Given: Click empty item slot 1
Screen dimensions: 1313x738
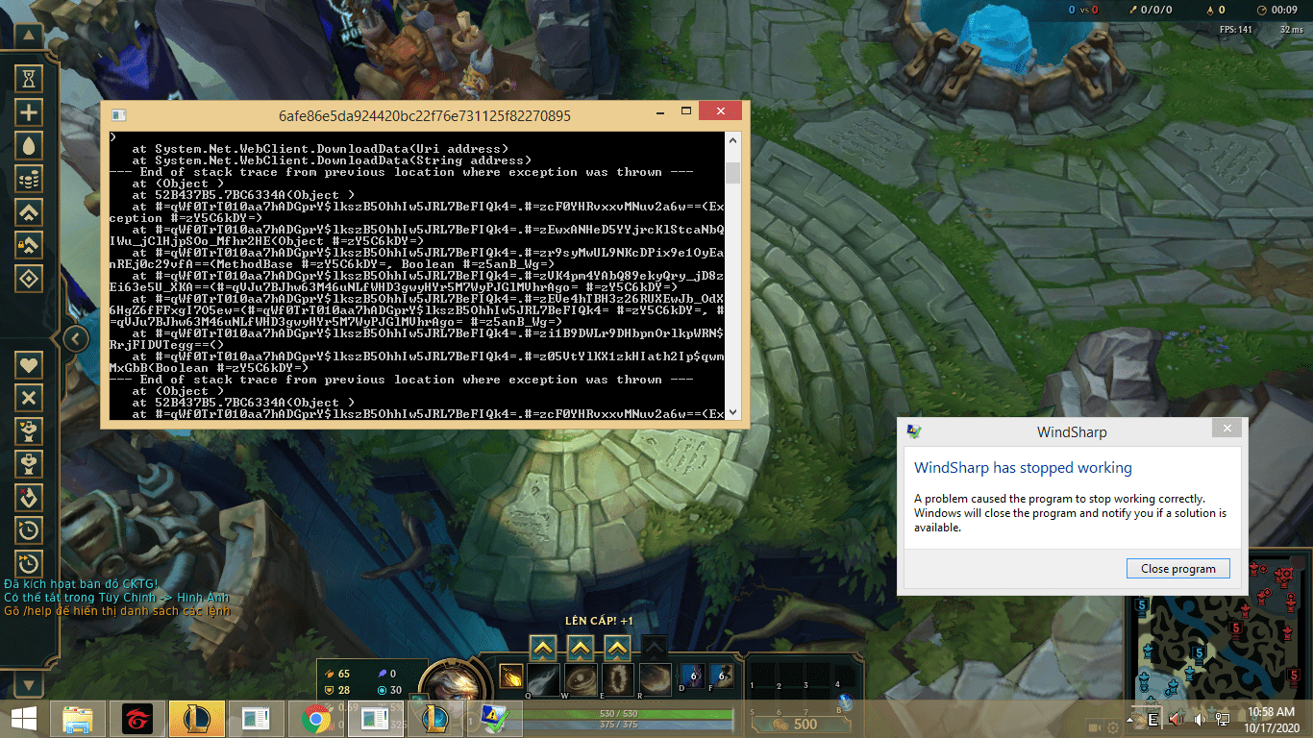Looking at the screenshot, I should 762,673.
